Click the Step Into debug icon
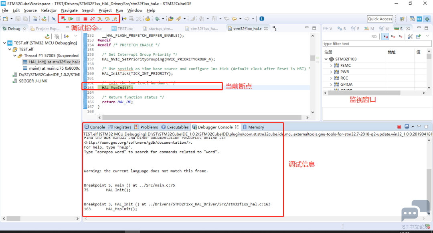Image resolution: width=433 pixels, height=233 pixels. 100,19
